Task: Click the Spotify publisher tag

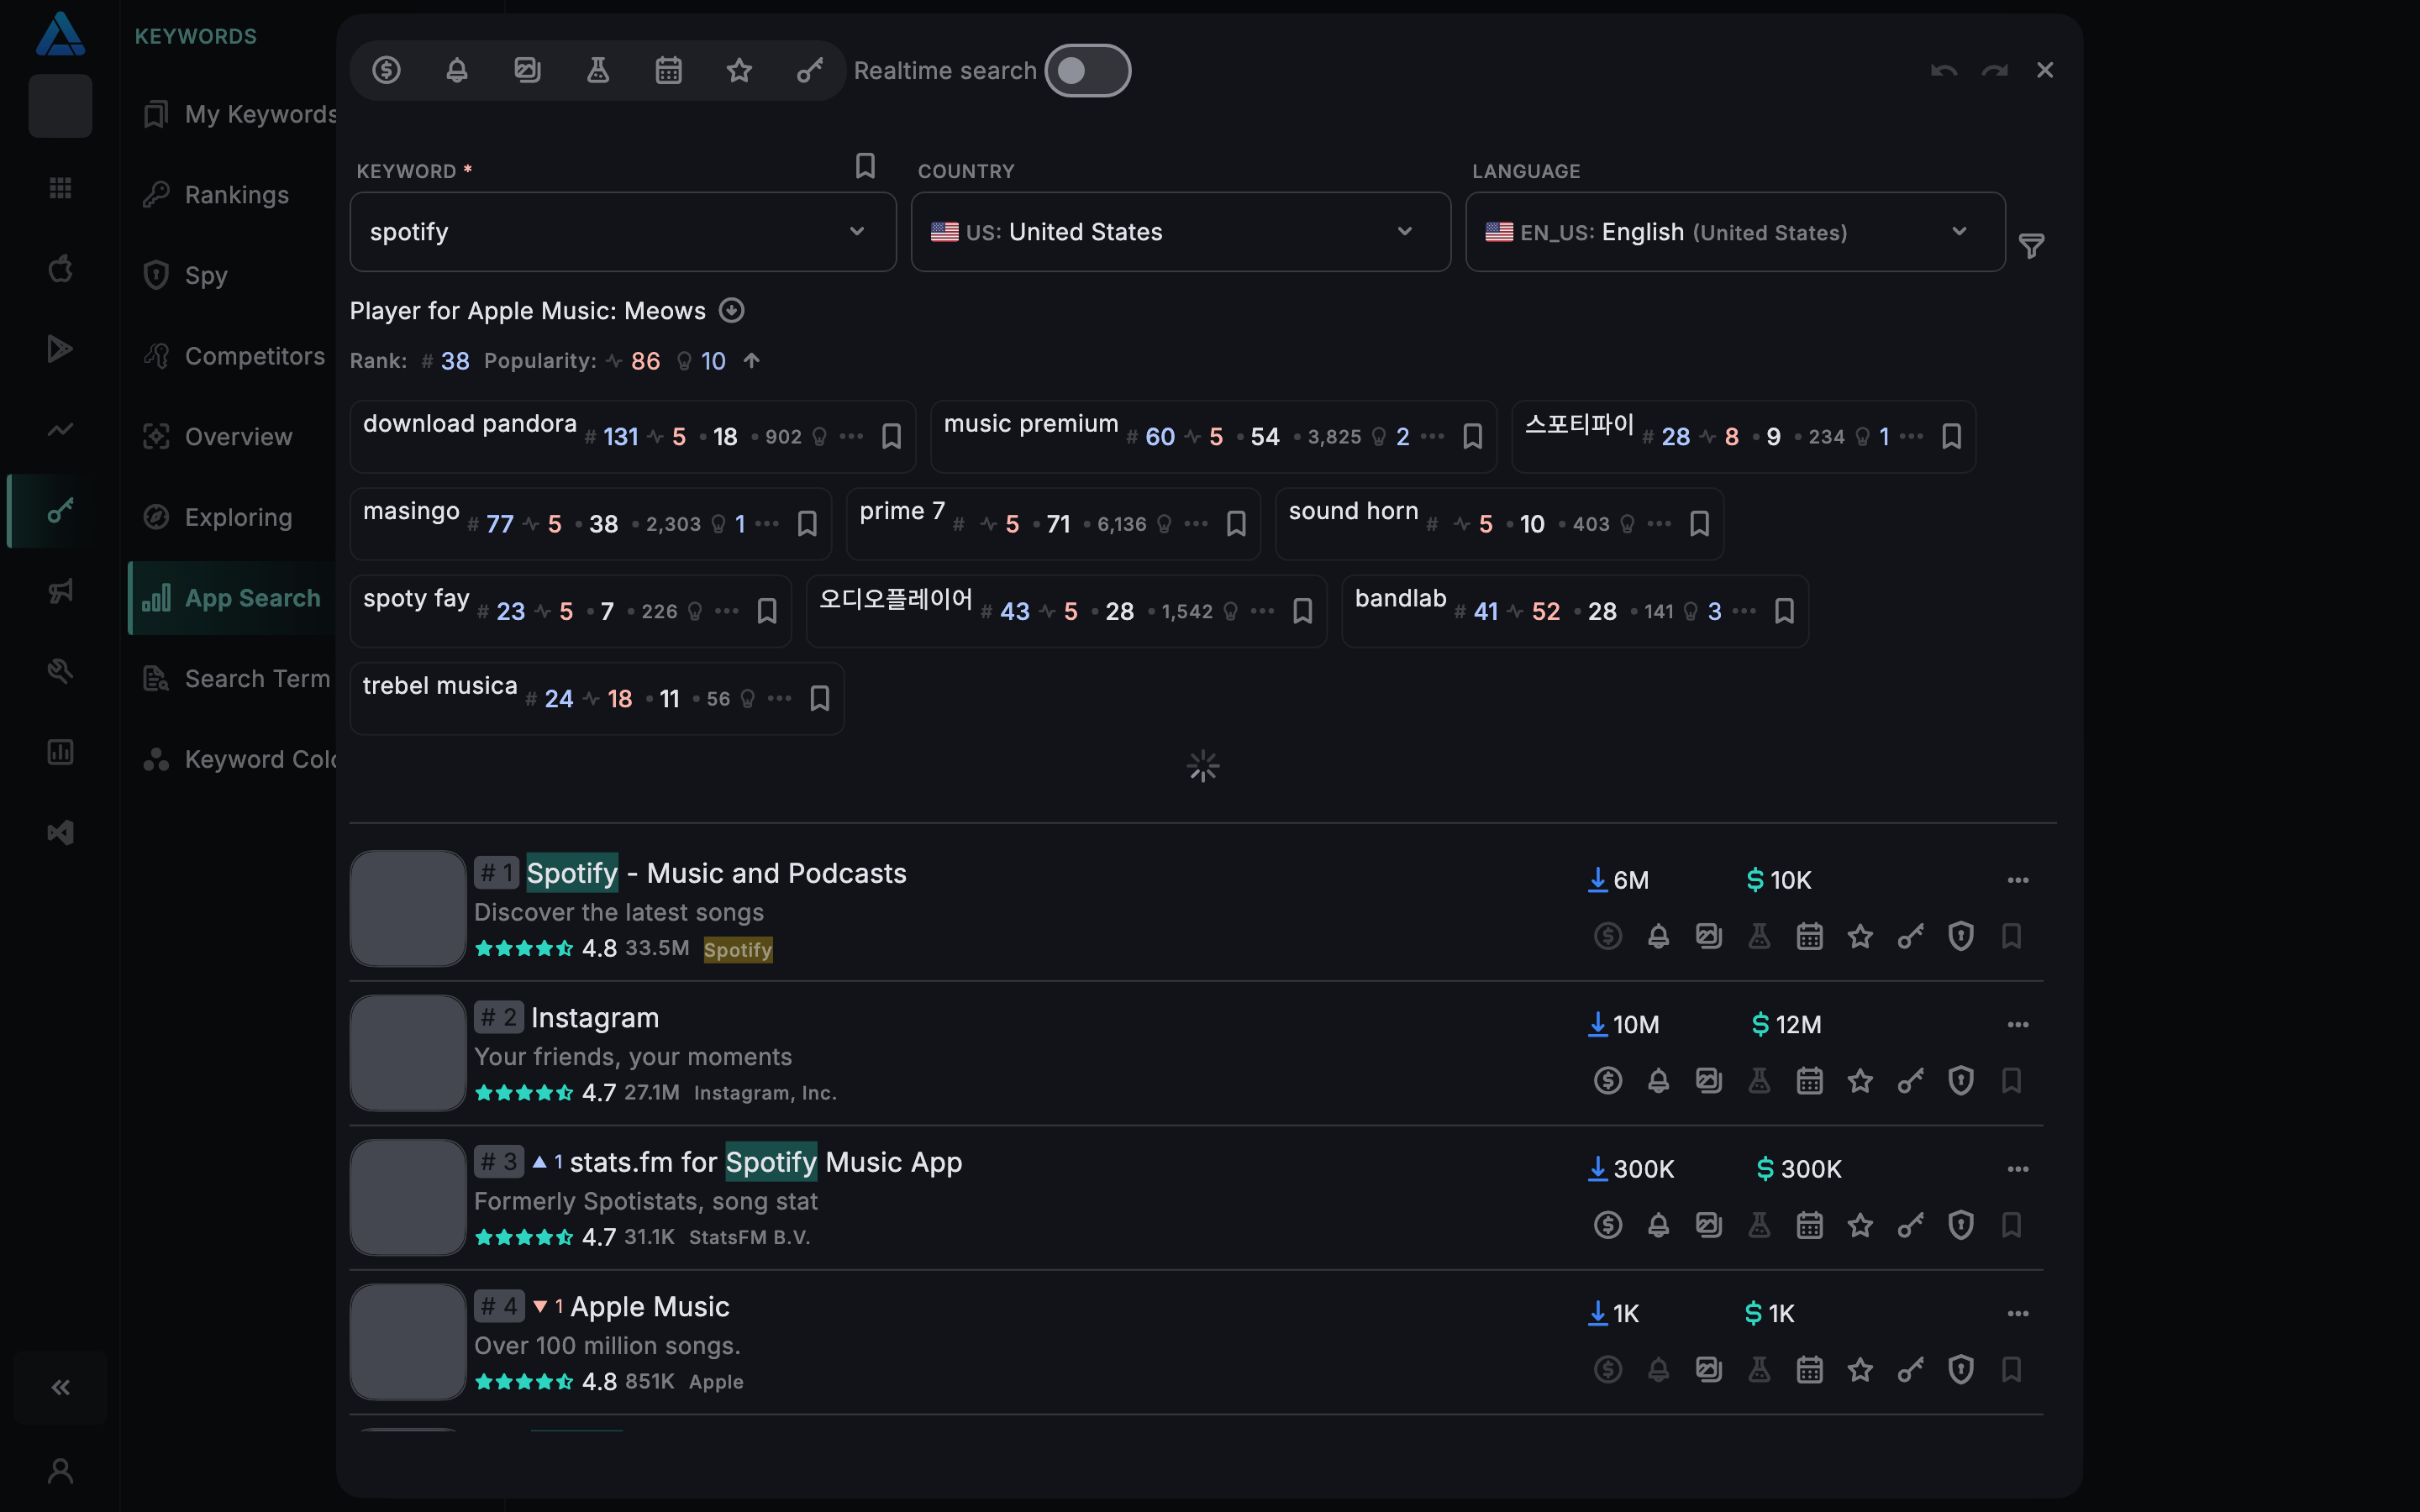Action: (738, 949)
